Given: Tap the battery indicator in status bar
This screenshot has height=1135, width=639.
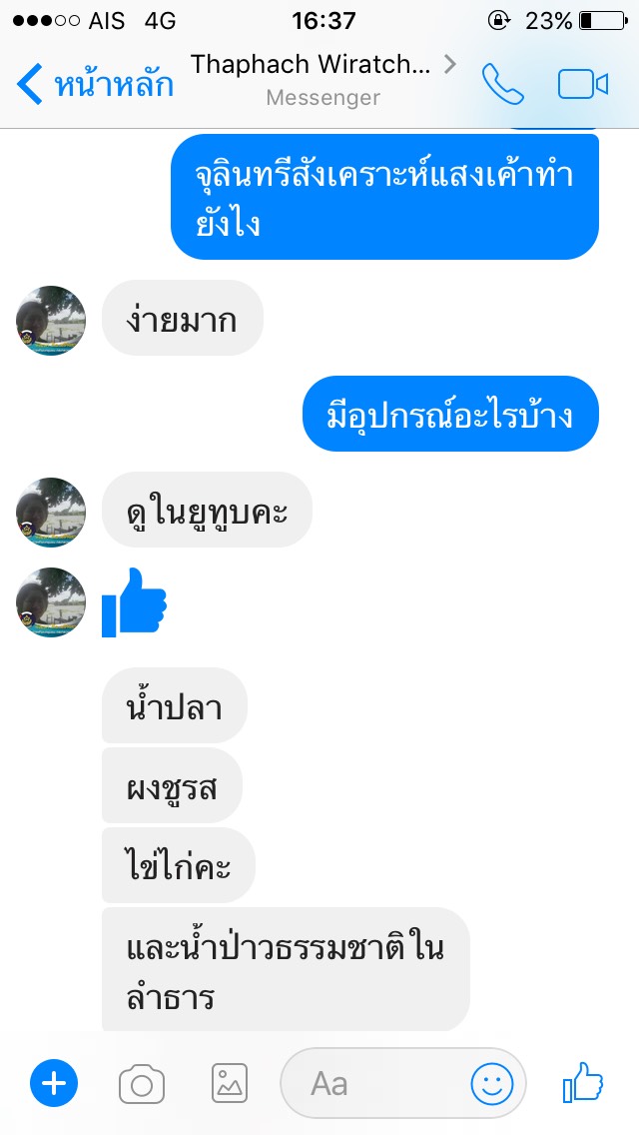Looking at the screenshot, I should click(603, 21).
